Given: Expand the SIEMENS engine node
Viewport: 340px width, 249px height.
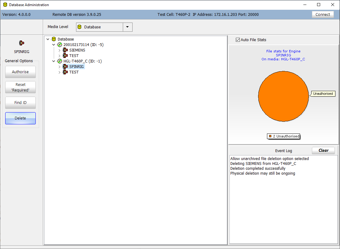Looking at the screenshot, I should 59,50.
